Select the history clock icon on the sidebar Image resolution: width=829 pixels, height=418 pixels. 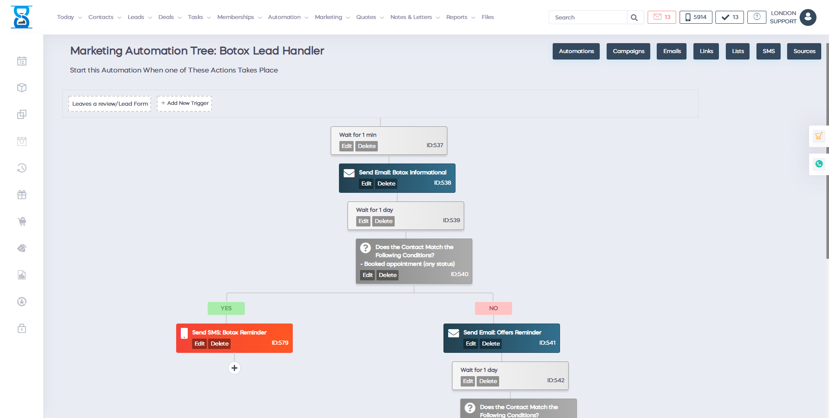coord(22,168)
